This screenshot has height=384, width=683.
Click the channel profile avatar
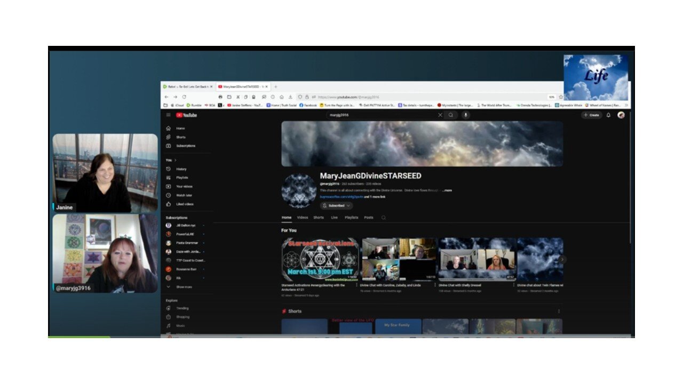click(299, 190)
